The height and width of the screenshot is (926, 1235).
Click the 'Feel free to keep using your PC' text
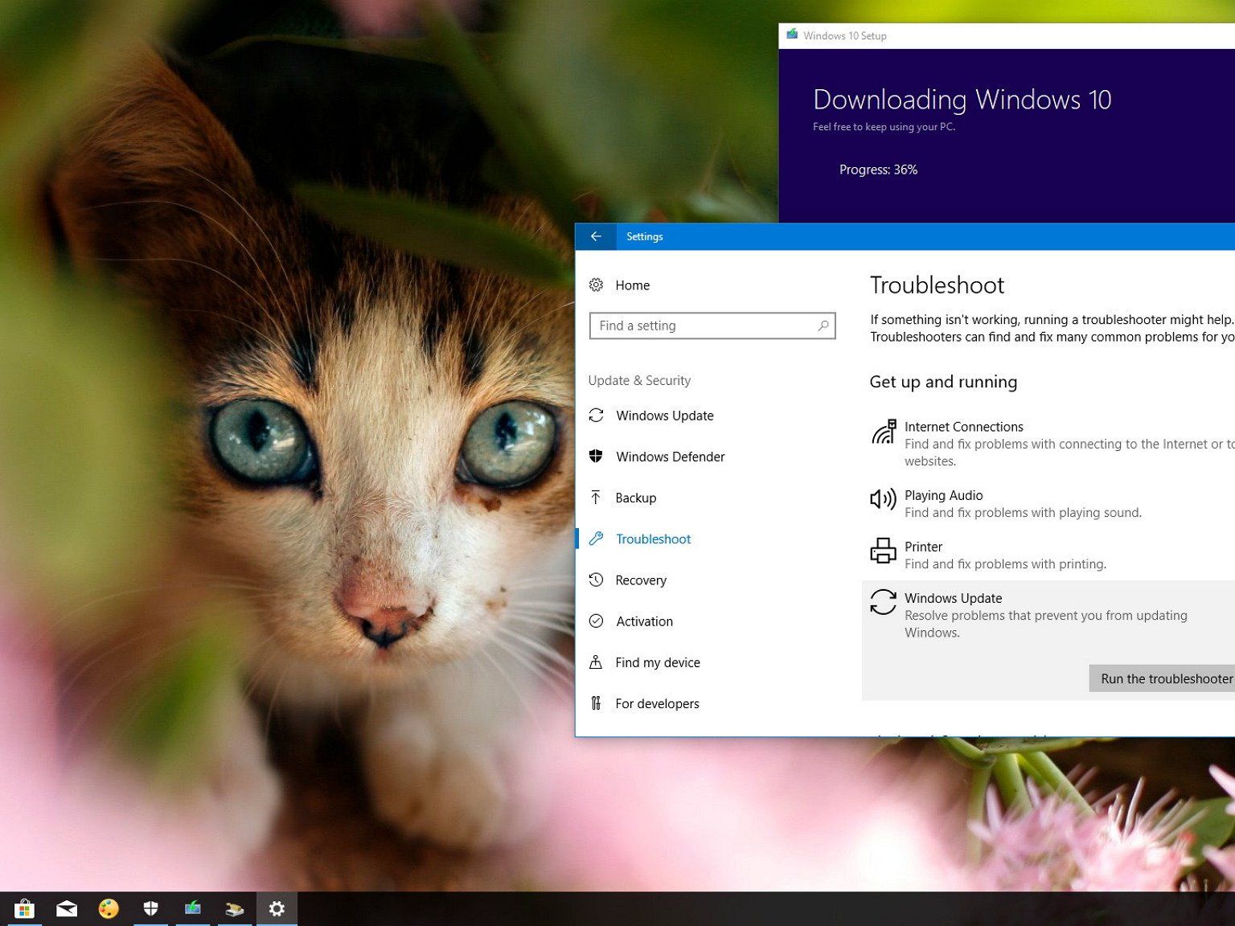(x=884, y=127)
